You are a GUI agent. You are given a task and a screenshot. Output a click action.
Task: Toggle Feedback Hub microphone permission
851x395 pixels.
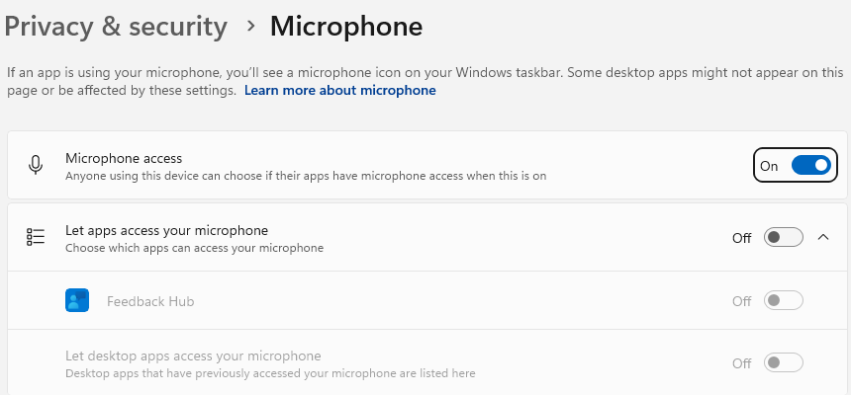pyautogui.click(x=783, y=300)
